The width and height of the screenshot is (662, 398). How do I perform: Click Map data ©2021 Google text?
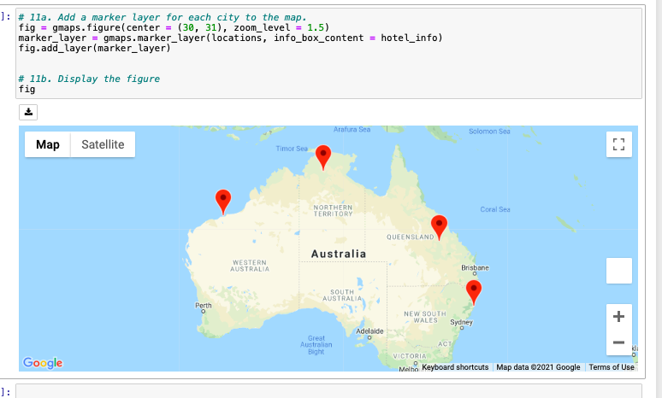pos(538,367)
